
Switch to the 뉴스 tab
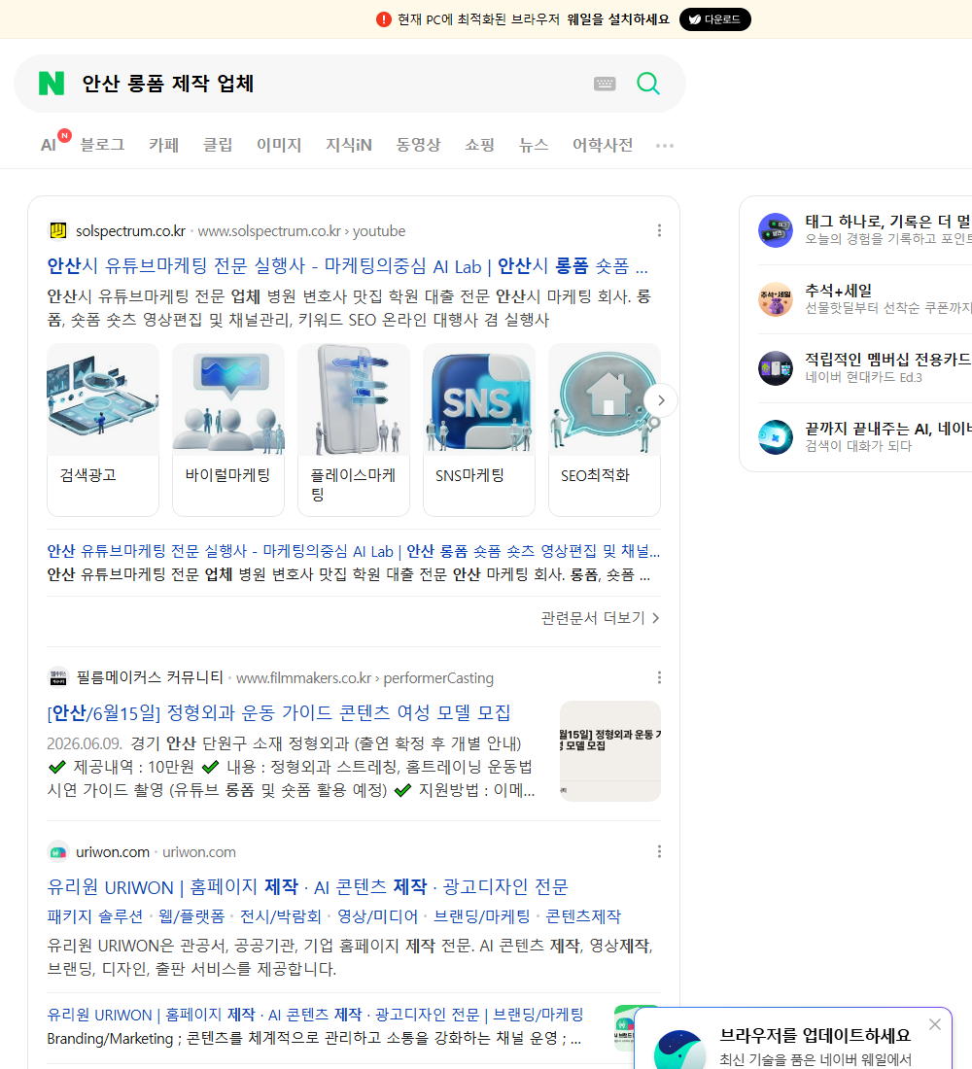tap(534, 145)
